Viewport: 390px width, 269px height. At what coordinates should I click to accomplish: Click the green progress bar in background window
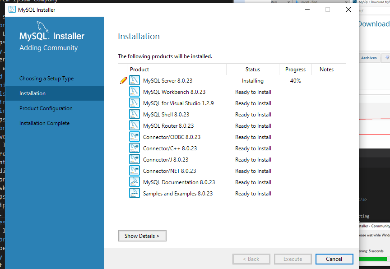[x=373, y=259]
